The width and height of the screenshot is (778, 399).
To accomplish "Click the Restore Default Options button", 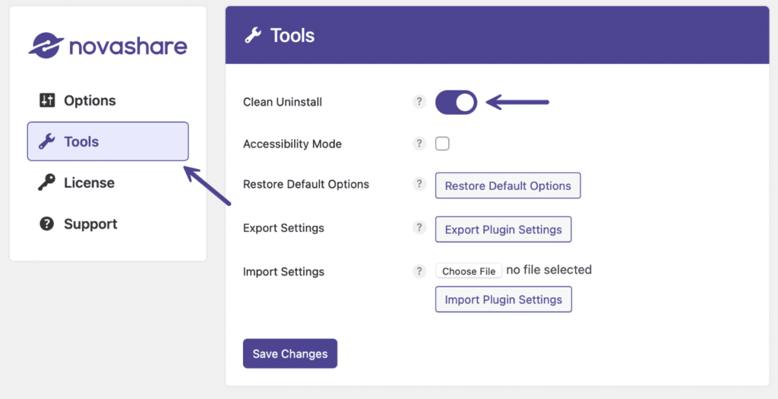I will point(508,185).
